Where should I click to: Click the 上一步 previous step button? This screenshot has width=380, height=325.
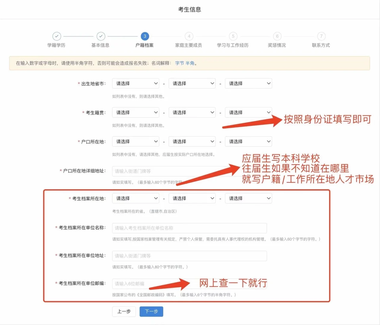point(124,311)
